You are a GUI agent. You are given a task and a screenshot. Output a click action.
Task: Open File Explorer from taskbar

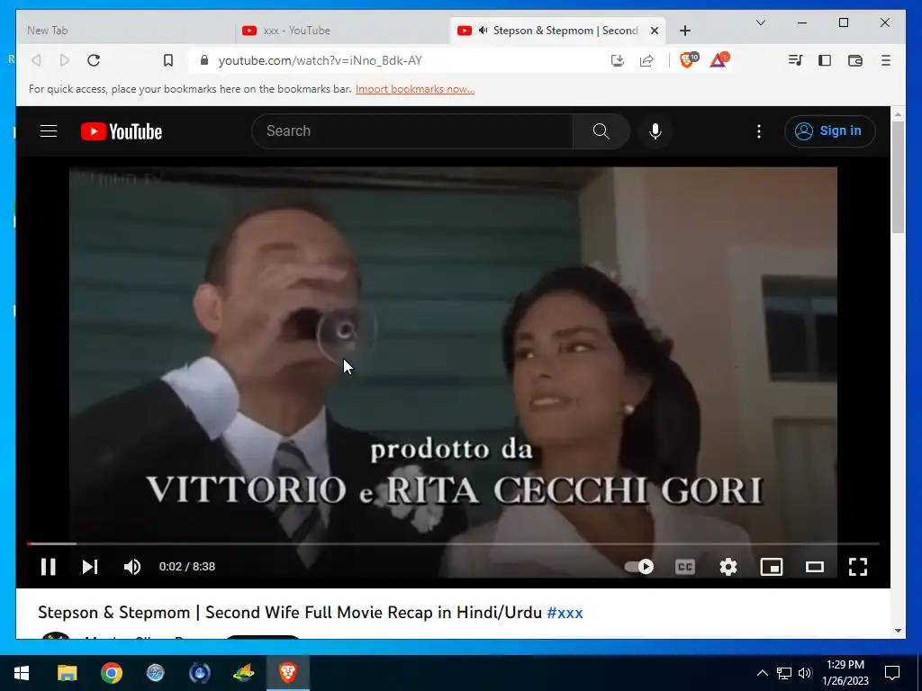click(x=67, y=673)
